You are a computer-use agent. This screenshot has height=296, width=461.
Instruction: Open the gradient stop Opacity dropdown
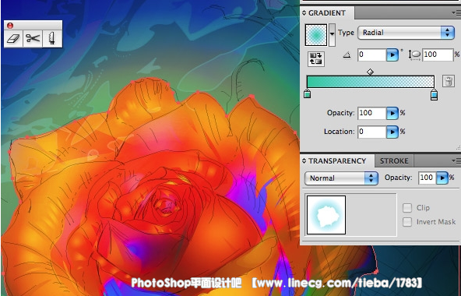tap(392, 113)
